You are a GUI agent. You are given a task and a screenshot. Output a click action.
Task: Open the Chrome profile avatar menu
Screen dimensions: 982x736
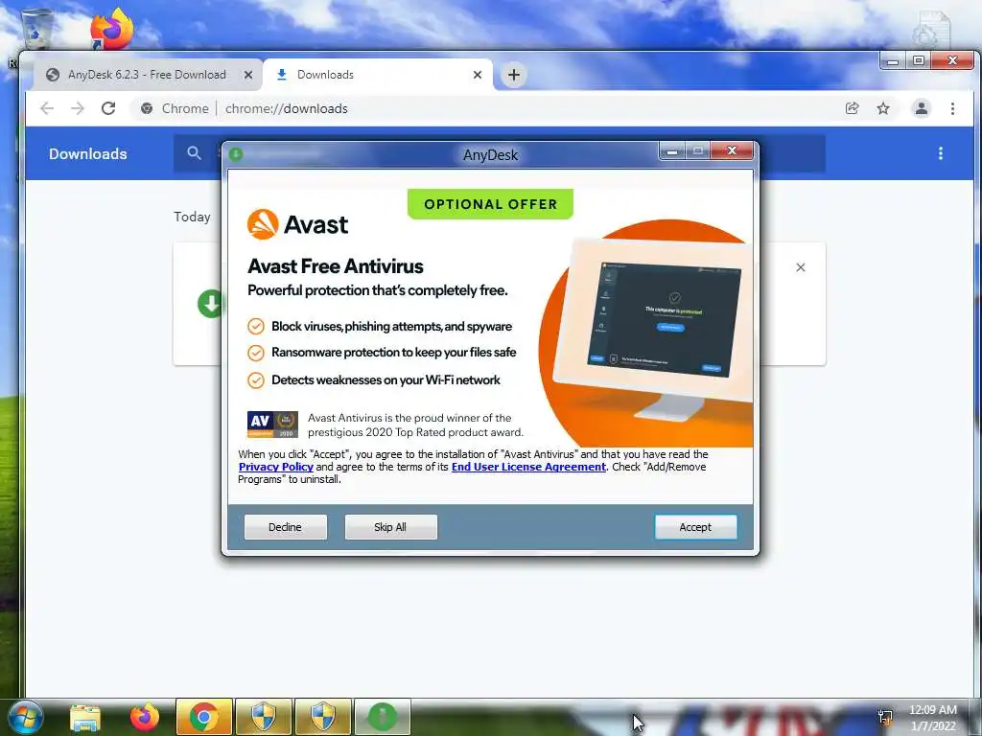pos(922,108)
